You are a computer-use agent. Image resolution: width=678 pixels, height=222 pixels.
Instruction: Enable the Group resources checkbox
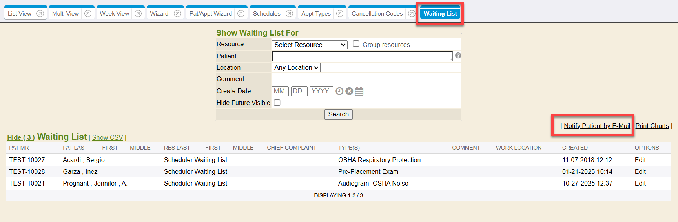click(356, 44)
